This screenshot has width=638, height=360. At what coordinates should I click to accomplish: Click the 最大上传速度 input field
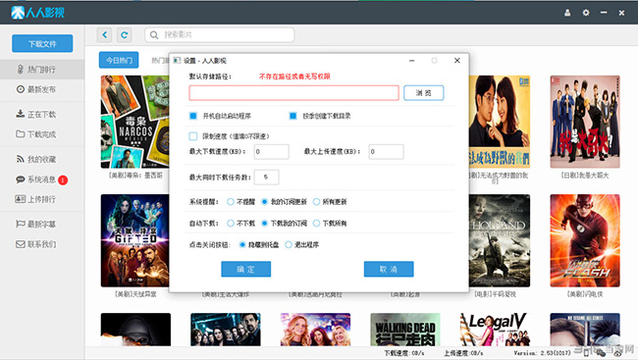pos(386,152)
